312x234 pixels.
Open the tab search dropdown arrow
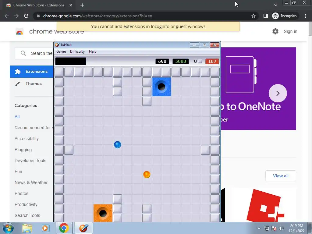coord(275,5)
